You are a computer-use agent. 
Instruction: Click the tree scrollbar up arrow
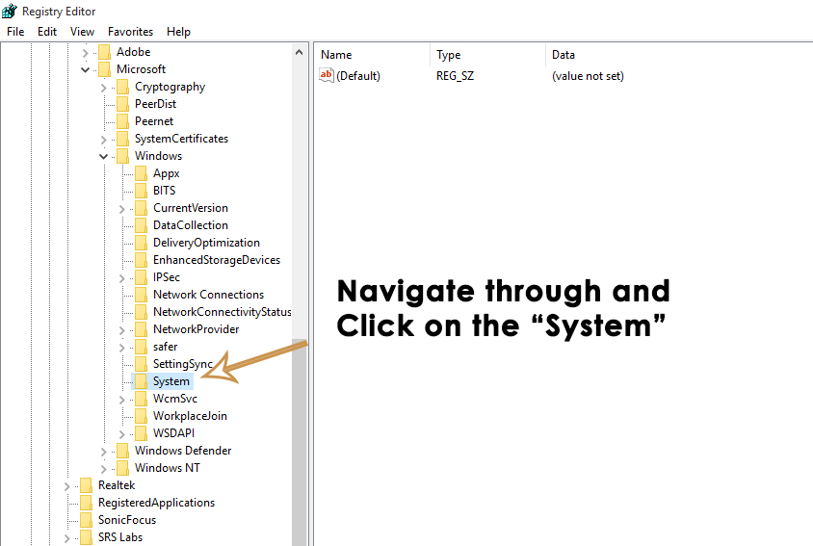tap(300, 52)
